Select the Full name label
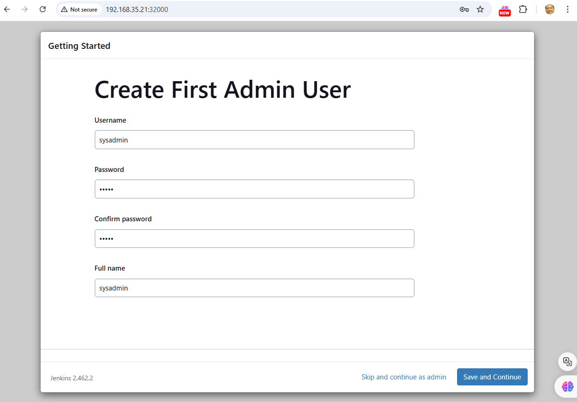Viewport: 577px width, 402px height. coord(110,268)
